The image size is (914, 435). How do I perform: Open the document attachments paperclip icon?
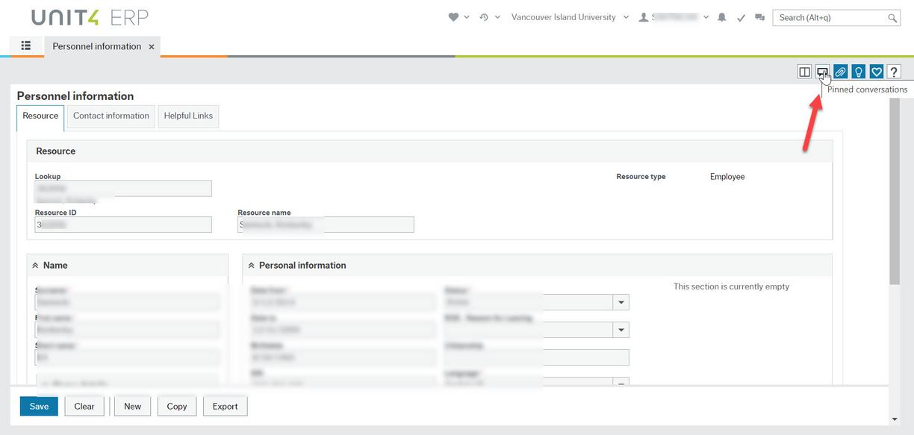tap(840, 71)
